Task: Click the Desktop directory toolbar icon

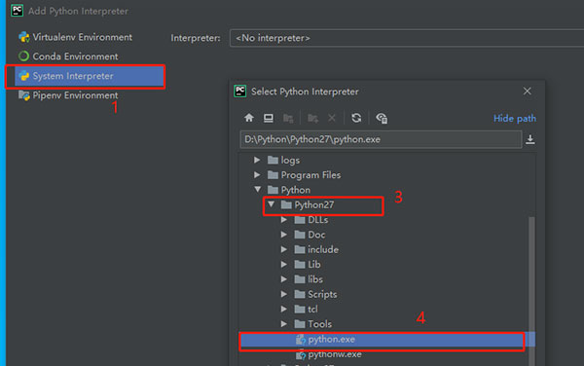Action: [x=269, y=118]
